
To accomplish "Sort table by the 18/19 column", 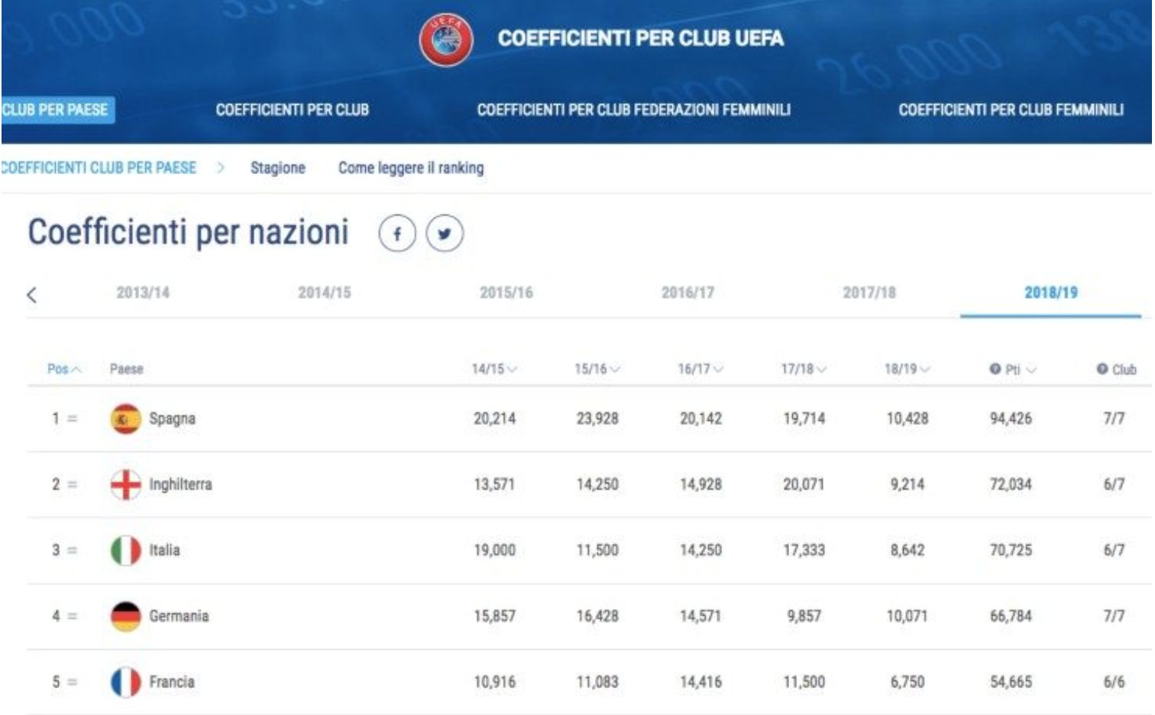I will coord(907,369).
